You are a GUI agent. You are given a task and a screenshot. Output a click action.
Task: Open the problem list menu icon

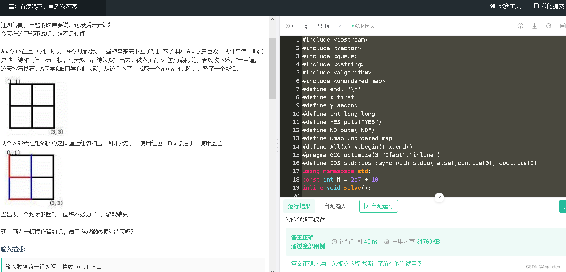point(11,7)
